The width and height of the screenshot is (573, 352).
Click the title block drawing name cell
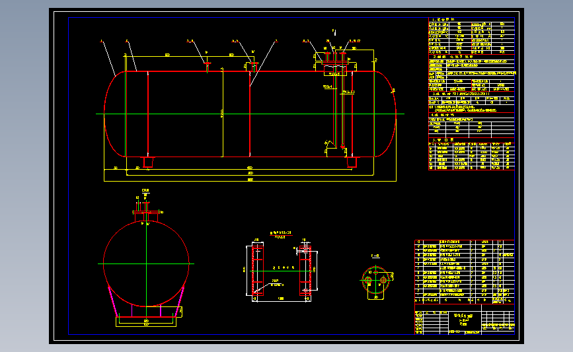coord(463,320)
